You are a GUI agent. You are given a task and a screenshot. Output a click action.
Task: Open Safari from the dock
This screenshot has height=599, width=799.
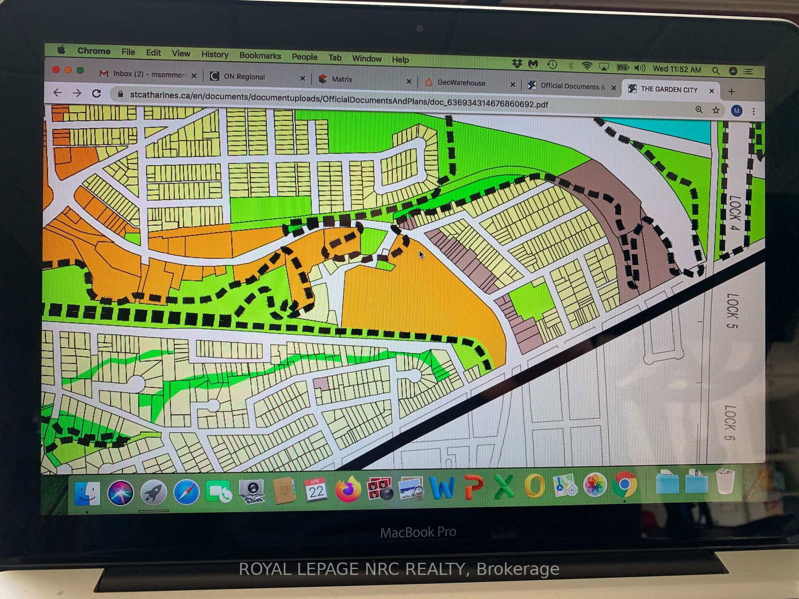(x=186, y=493)
